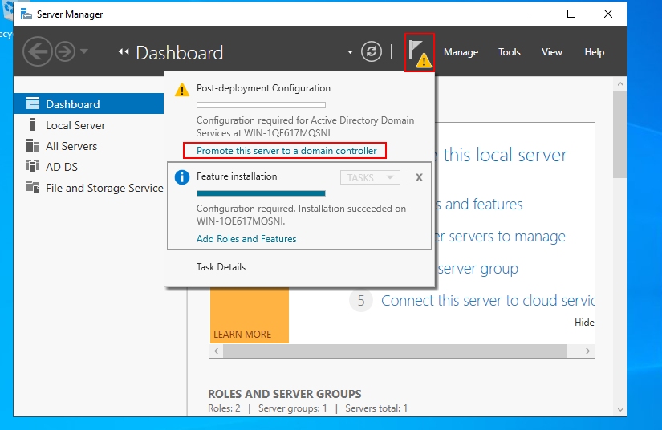The width and height of the screenshot is (662, 430).
Task: Click the welcome tile horizontal scrollbar thumb
Action: pyautogui.click(x=394, y=351)
